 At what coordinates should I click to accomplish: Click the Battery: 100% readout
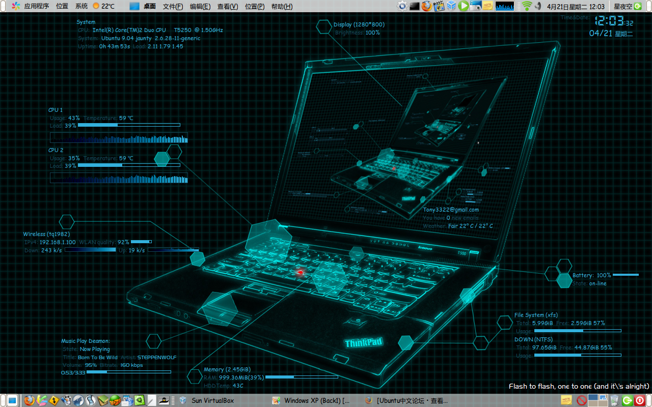[x=591, y=275]
